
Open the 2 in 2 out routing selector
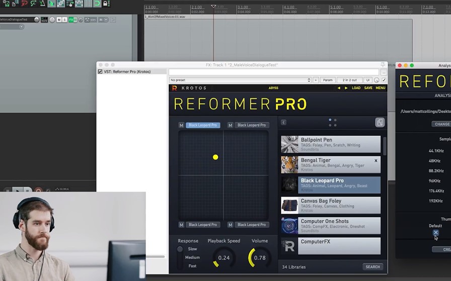point(349,80)
